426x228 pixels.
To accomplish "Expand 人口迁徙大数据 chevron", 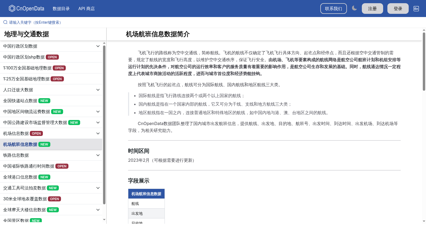I will point(98,90).
